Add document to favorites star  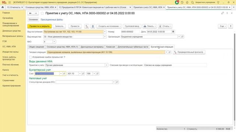pyautogui.click(x=42, y=13)
